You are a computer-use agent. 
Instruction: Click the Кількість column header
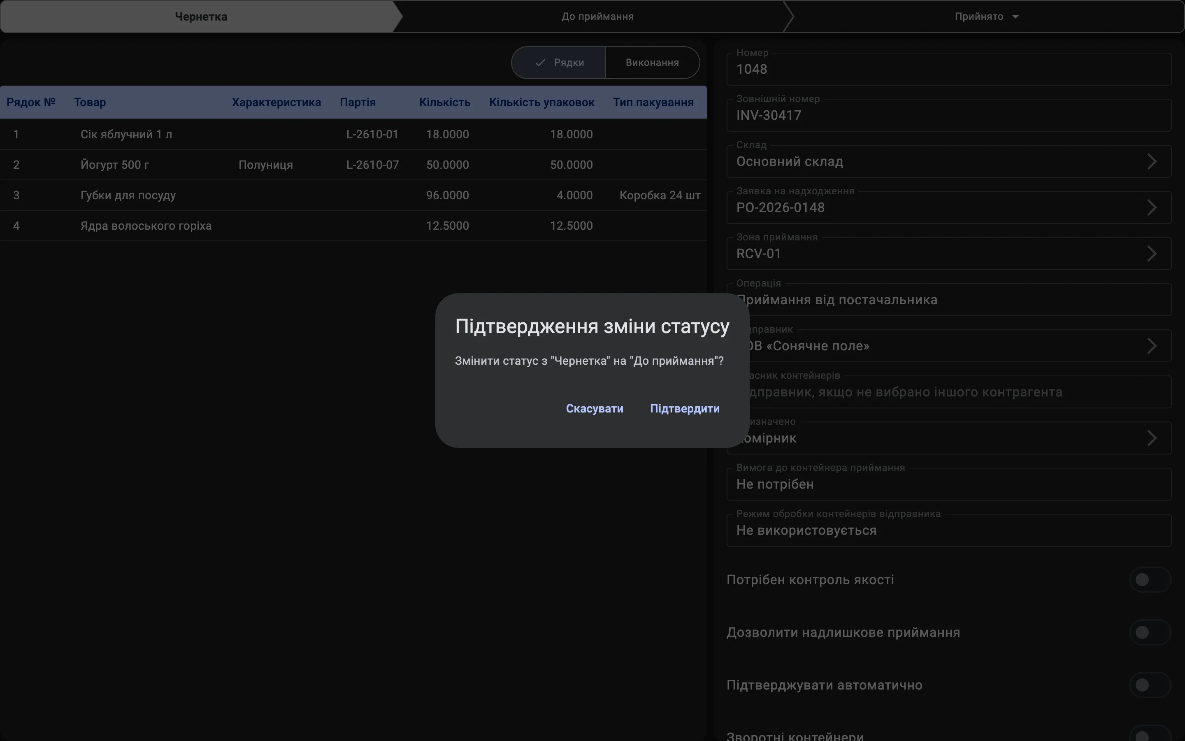[445, 103]
